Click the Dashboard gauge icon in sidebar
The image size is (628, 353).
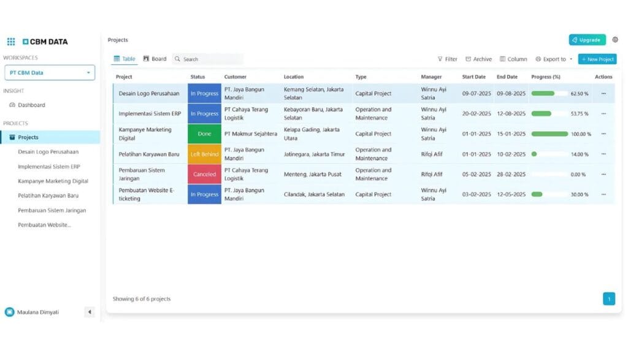(x=12, y=105)
